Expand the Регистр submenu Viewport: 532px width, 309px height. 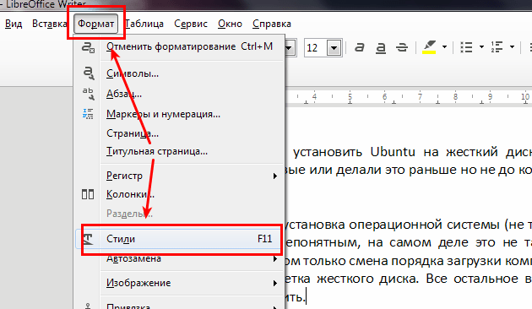click(179, 176)
